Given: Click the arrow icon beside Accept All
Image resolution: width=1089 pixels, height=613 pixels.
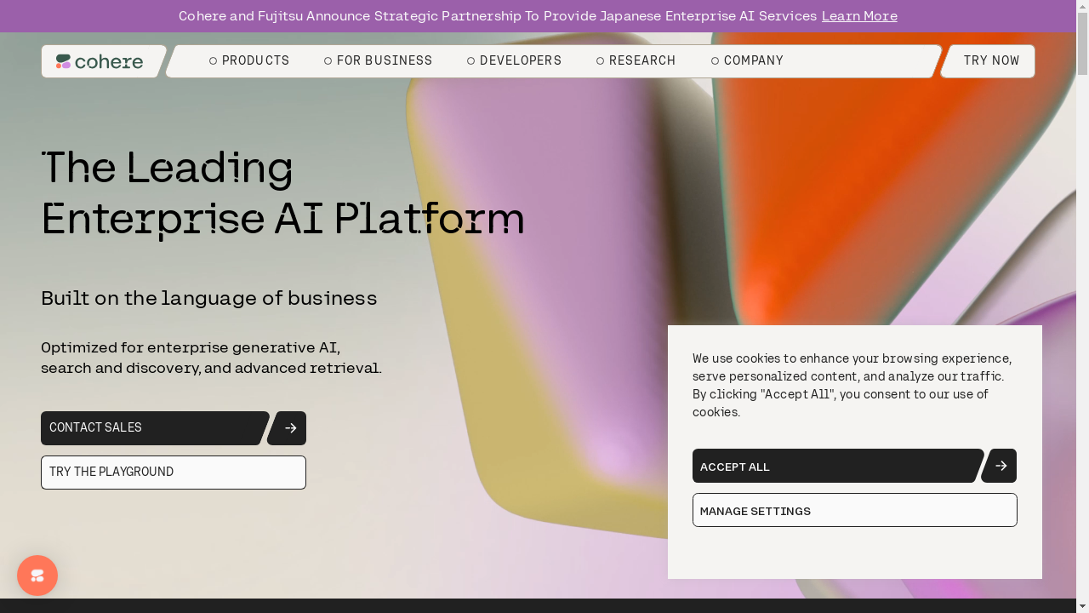Looking at the screenshot, I should pos(1000,466).
